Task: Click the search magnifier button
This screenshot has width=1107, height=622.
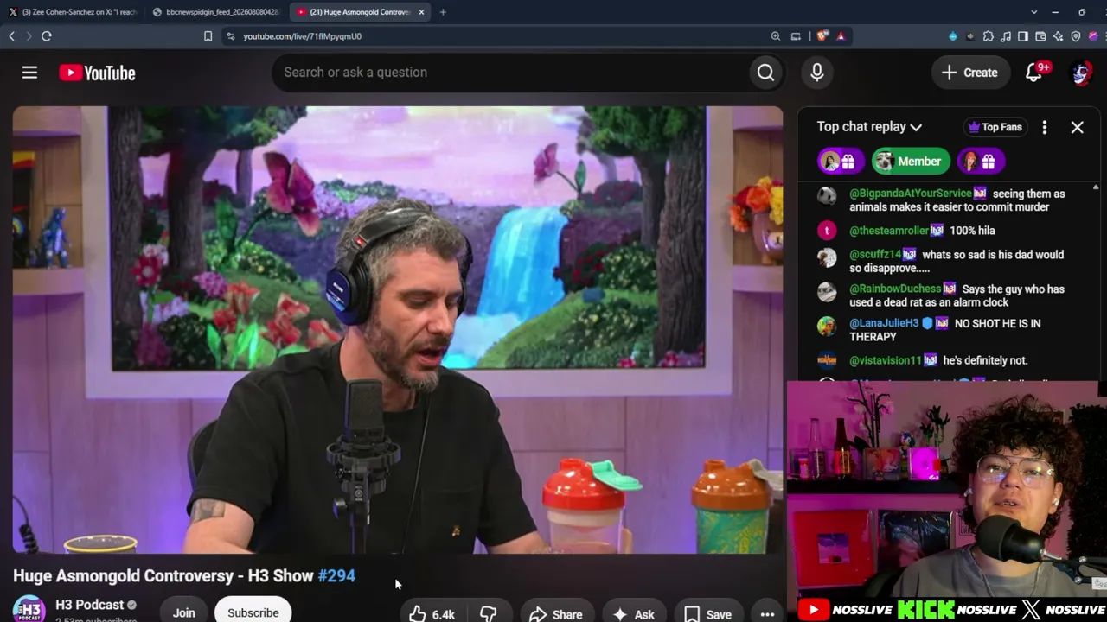Action: [x=765, y=73]
